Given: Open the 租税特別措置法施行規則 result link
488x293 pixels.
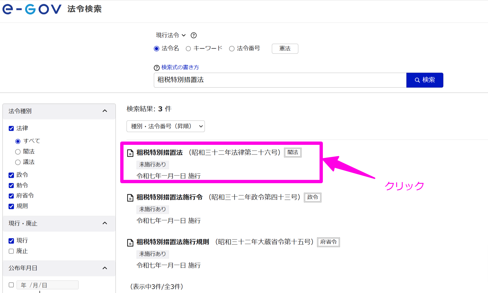Looking at the screenshot, I should click(173, 242).
